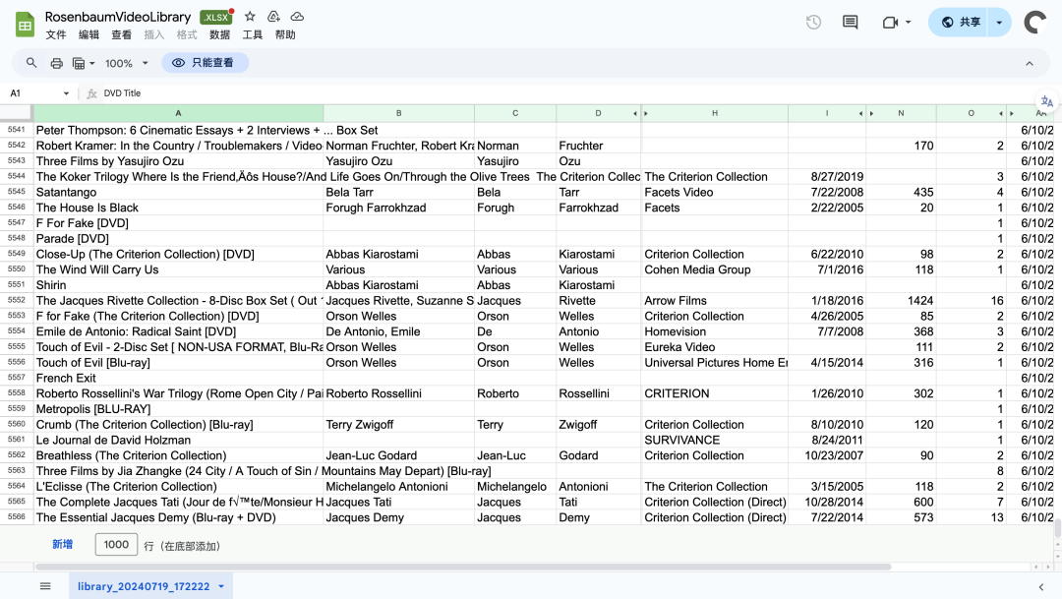The width and height of the screenshot is (1062, 599).
Task: Open the library_20240719_172222 sheet tab menu arrow
Action: click(221, 587)
